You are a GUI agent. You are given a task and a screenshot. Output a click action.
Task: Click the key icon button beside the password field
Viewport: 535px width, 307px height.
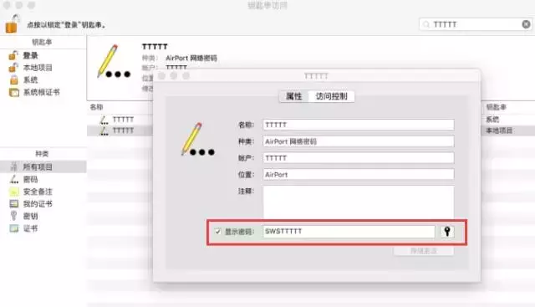point(447,231)
